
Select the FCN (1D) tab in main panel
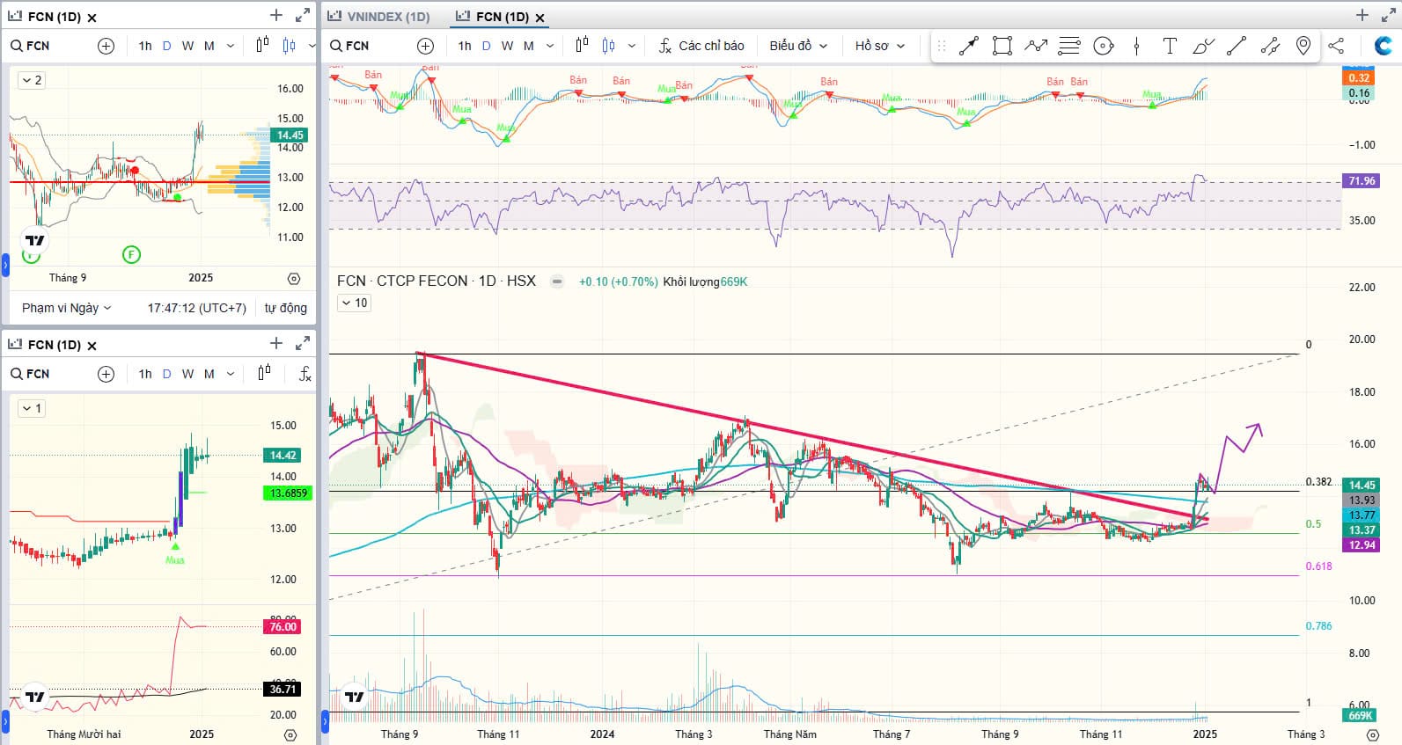click(502, 17)
